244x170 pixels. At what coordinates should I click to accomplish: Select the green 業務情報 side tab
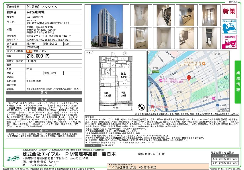pos(238,81)
